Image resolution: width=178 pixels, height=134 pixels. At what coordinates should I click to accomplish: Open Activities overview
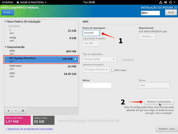click(x=8, y=2)
